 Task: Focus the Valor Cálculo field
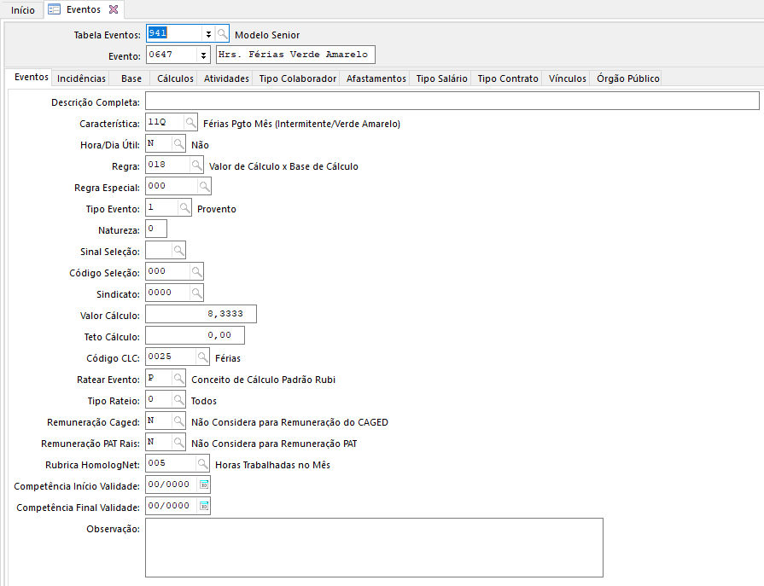click(201, 314)
